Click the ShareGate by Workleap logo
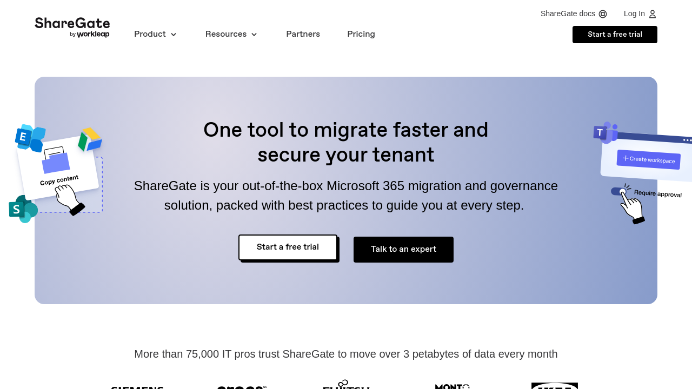Image resolution: width=692 pixels, height=389 pixels. tap(72, 27)
